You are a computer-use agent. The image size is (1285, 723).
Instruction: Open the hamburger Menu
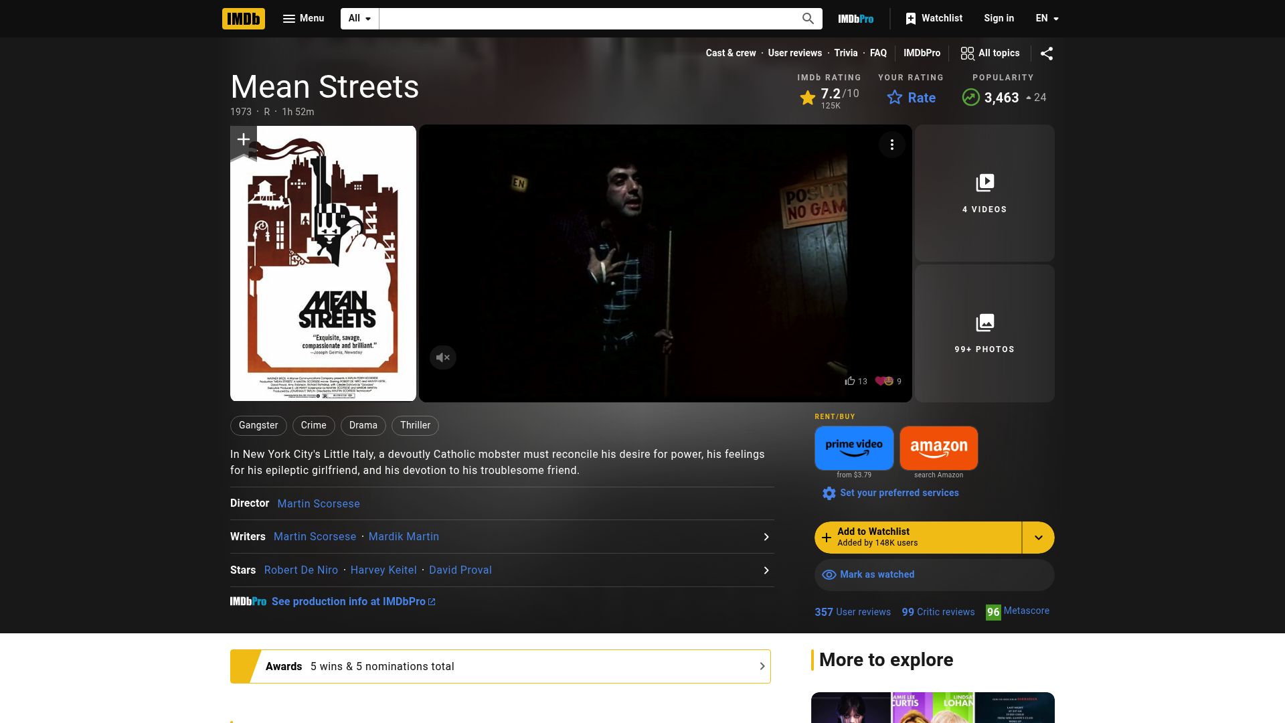point(303,19)
